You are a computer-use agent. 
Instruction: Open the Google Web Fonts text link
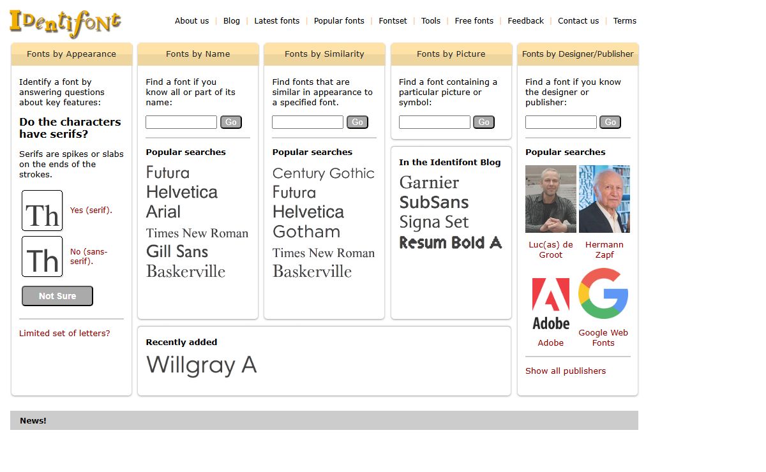pos(603,337)
